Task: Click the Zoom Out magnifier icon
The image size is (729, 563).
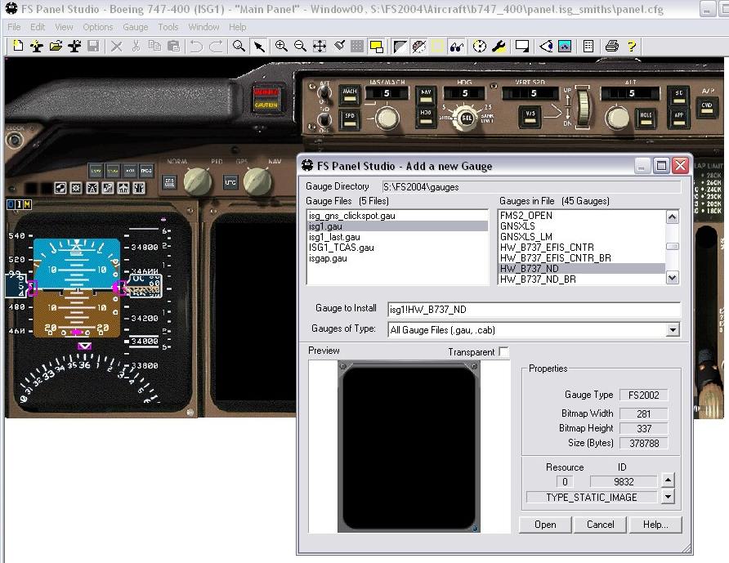Action: (300, 46)
